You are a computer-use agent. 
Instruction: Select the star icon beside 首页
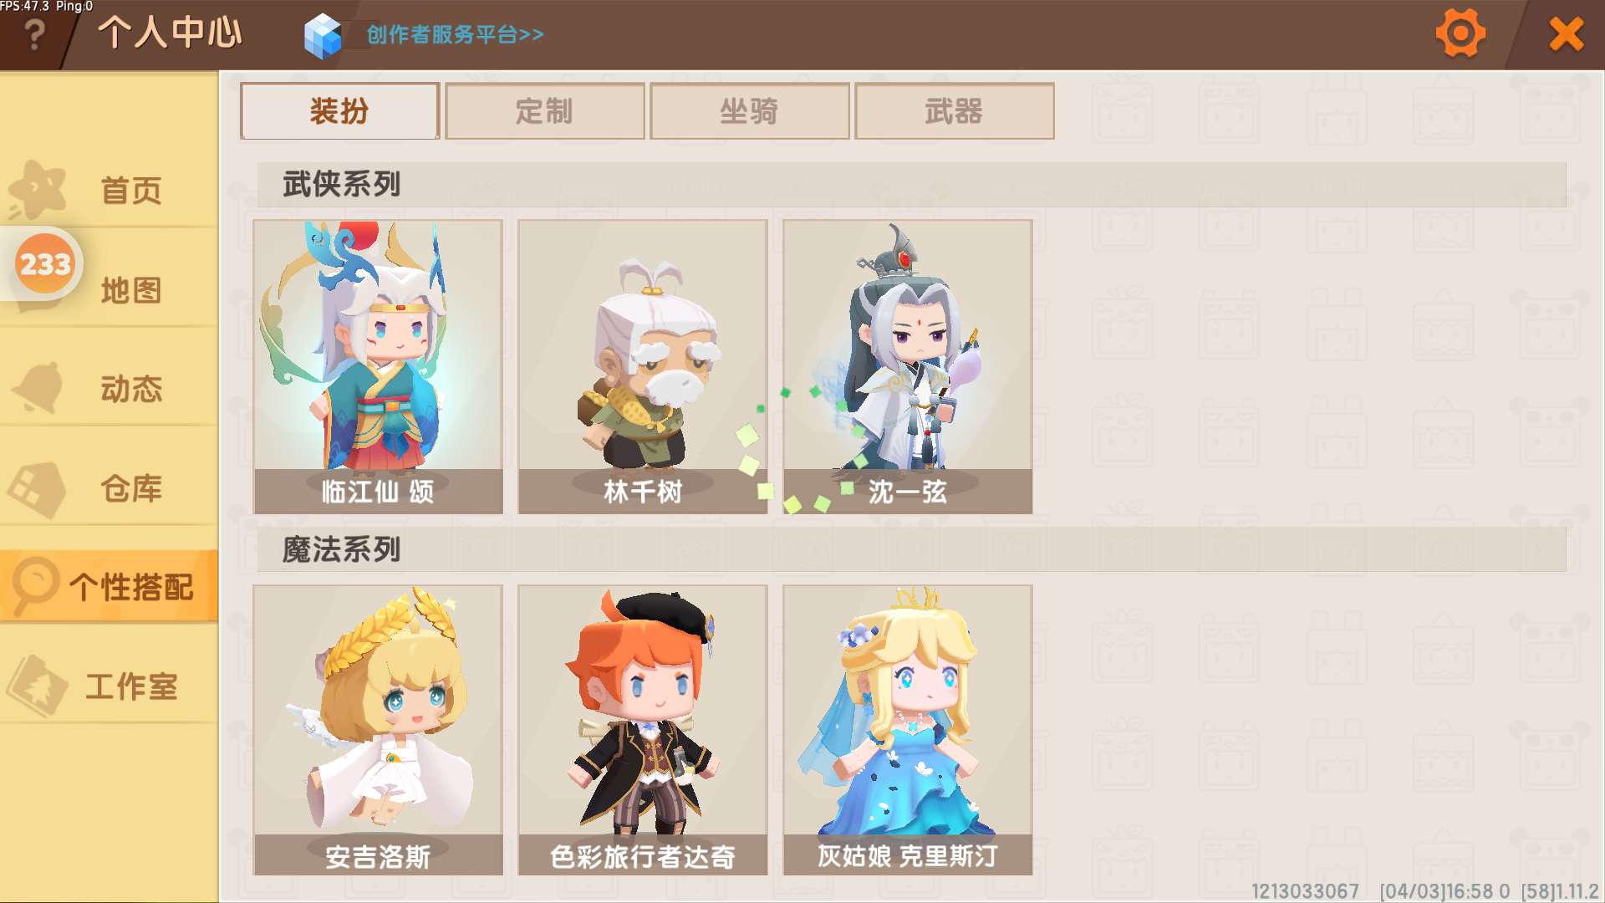coord(38,189)
